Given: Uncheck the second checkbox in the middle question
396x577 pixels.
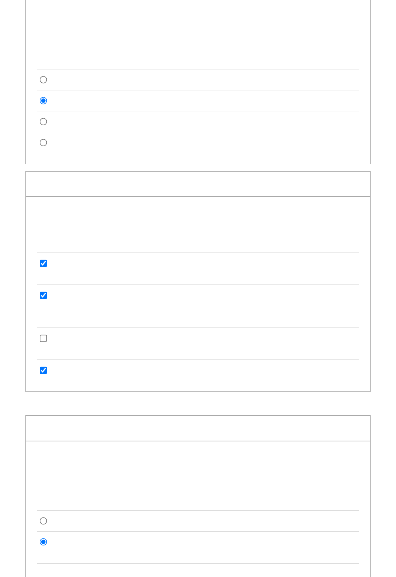Looking at the screenshot, I should (43, 295).
